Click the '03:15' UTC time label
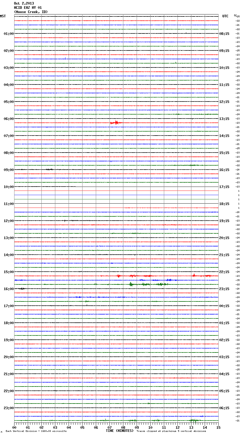The width and height of the screenshot is (241, 435). point(224,357)
